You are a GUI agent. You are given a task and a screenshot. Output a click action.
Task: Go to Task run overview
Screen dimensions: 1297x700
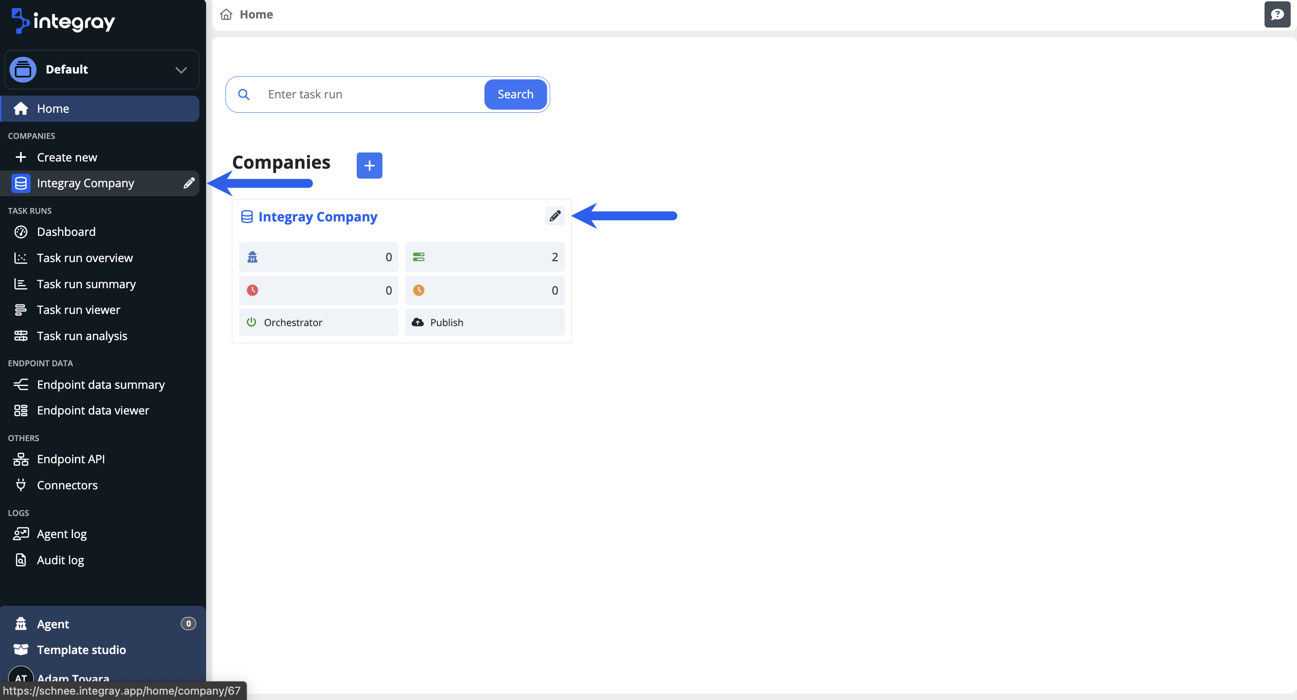point(85,258)
